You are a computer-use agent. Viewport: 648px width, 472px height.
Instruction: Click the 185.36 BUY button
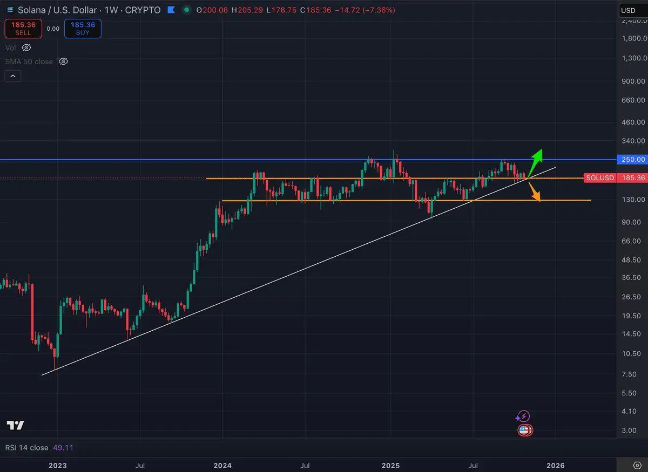coord(83,29)
